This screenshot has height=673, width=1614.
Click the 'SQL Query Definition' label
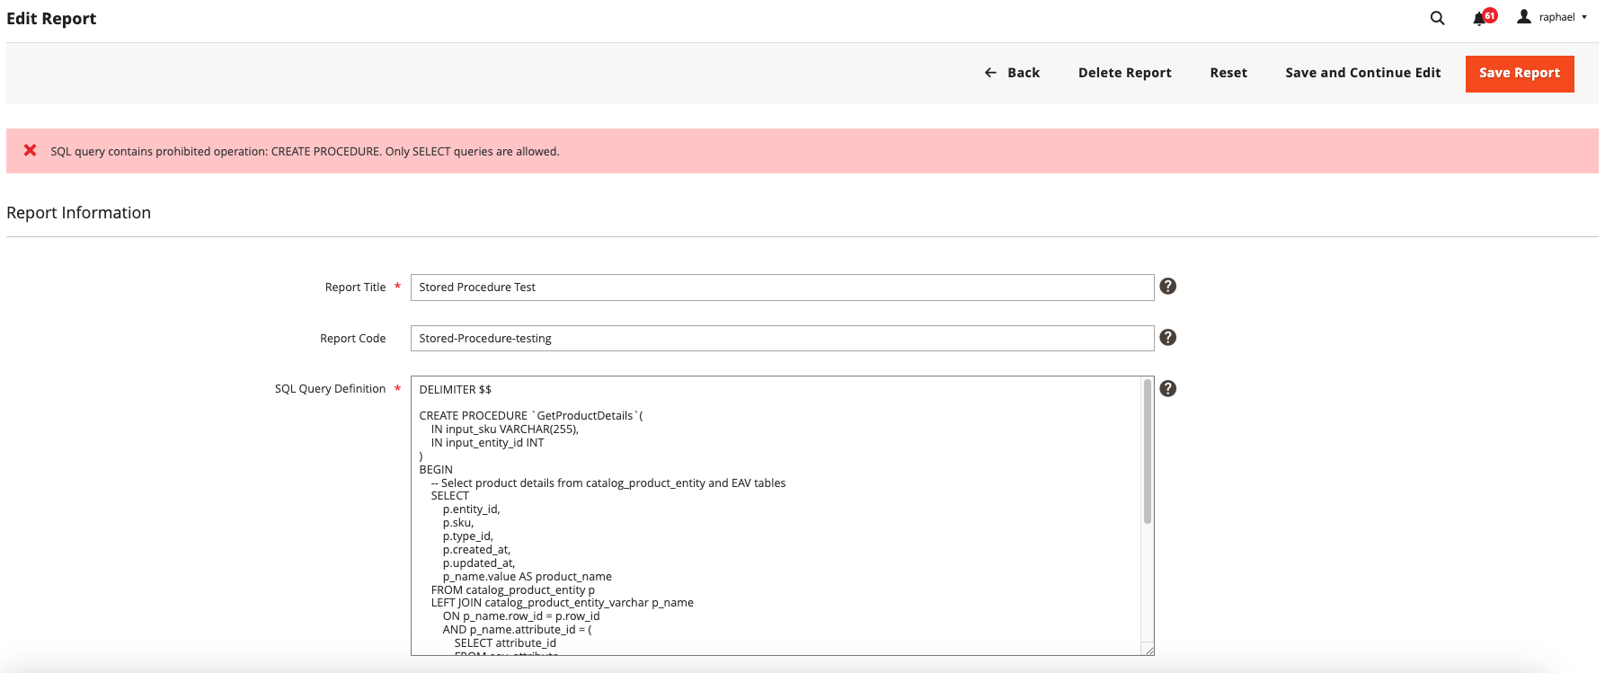point(330,389)
